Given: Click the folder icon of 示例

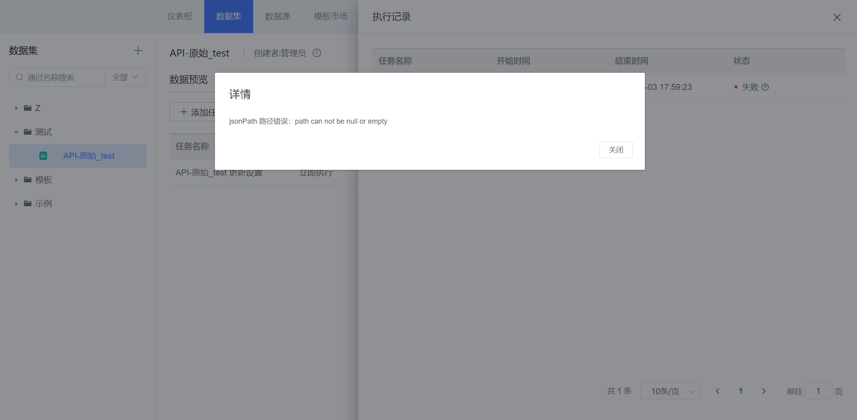Looking at the screenshot, I should [27, 204].
